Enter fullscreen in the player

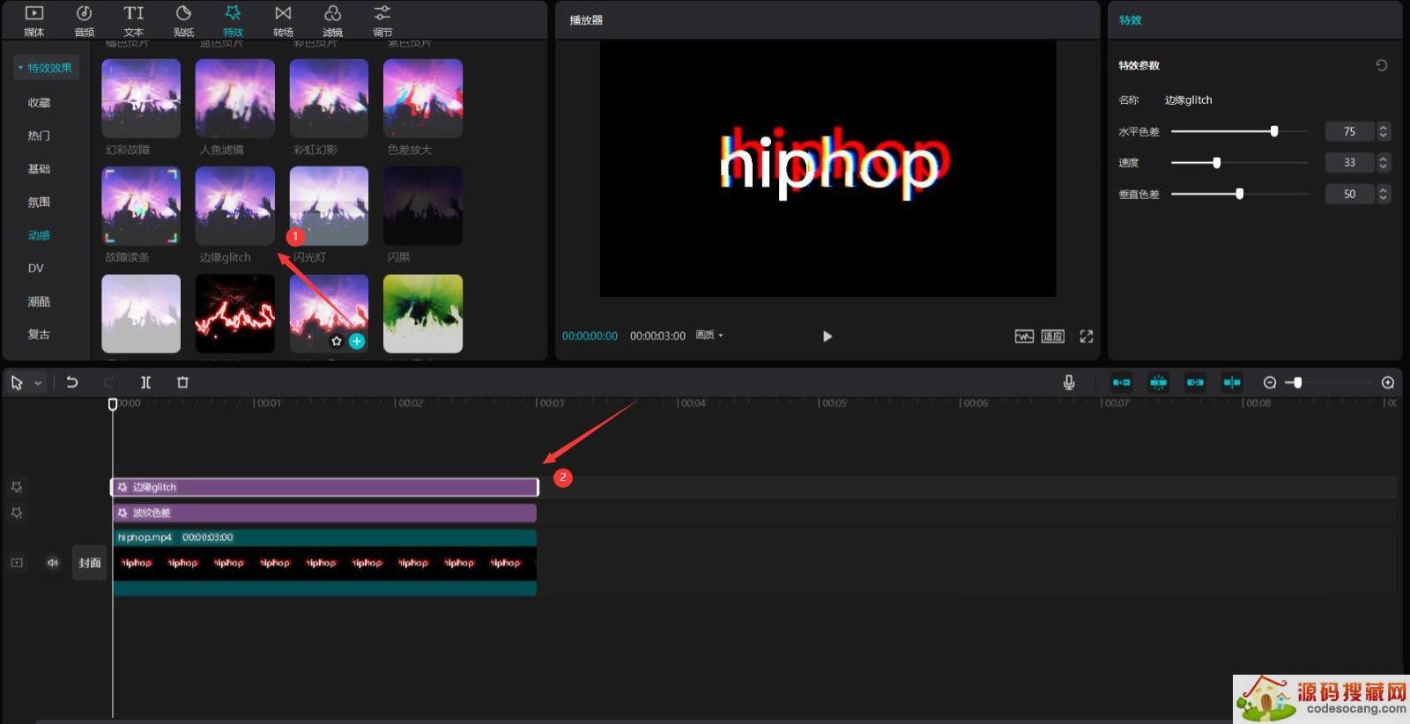pyautogui.click(x=1086, y=336)
